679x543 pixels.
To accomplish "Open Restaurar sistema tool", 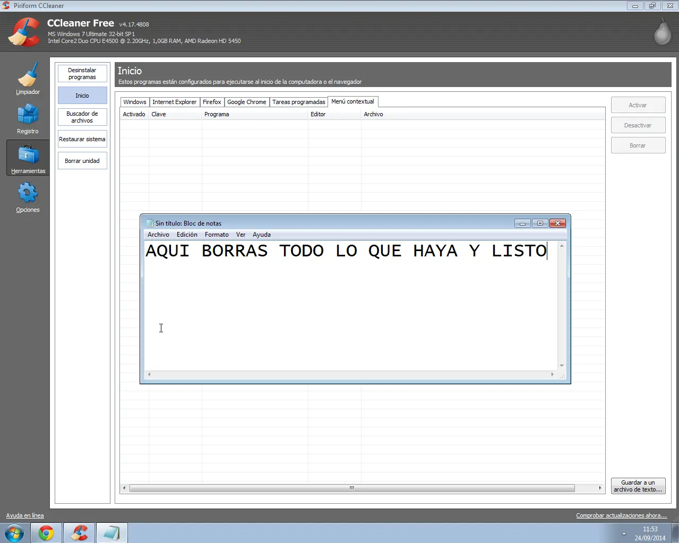I will 82,139.
